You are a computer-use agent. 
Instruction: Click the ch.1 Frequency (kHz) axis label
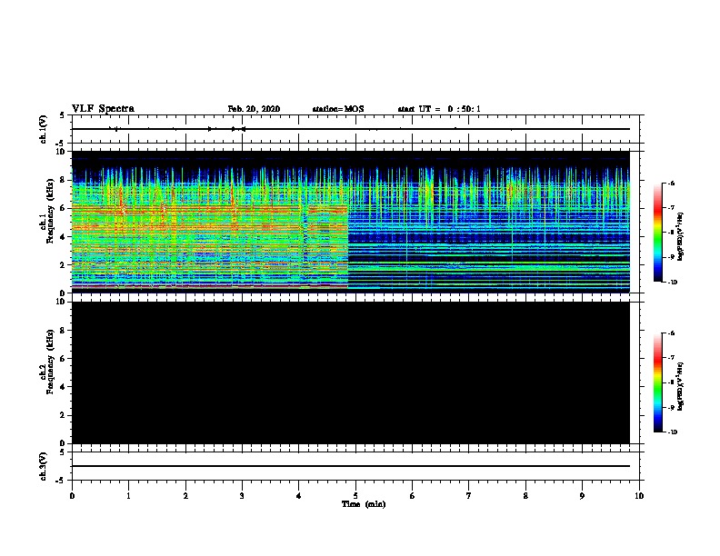pos(46,212)
